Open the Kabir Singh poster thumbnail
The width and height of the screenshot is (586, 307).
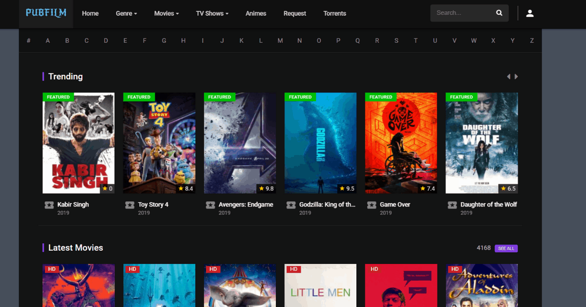pos(79,143)
